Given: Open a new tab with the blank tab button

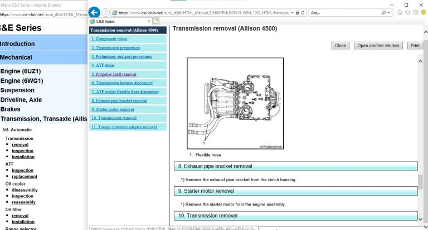Looking at the screenshot, I should point(155,21).
